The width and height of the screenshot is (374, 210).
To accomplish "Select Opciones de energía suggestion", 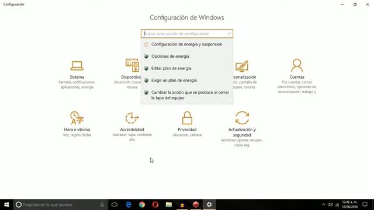I will pos(187,56).
